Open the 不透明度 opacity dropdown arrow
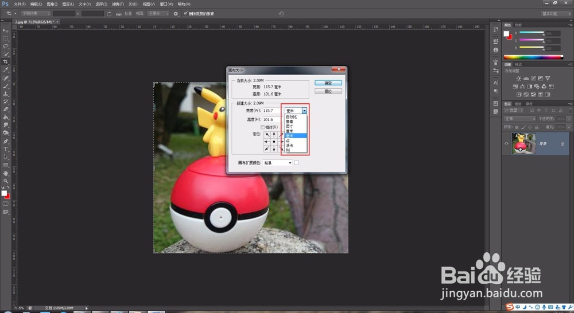The image size is (574, 313). click(x=568, y=119)
